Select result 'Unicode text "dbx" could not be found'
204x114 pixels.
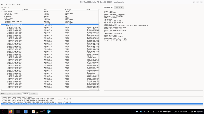[x=102, y=97]
